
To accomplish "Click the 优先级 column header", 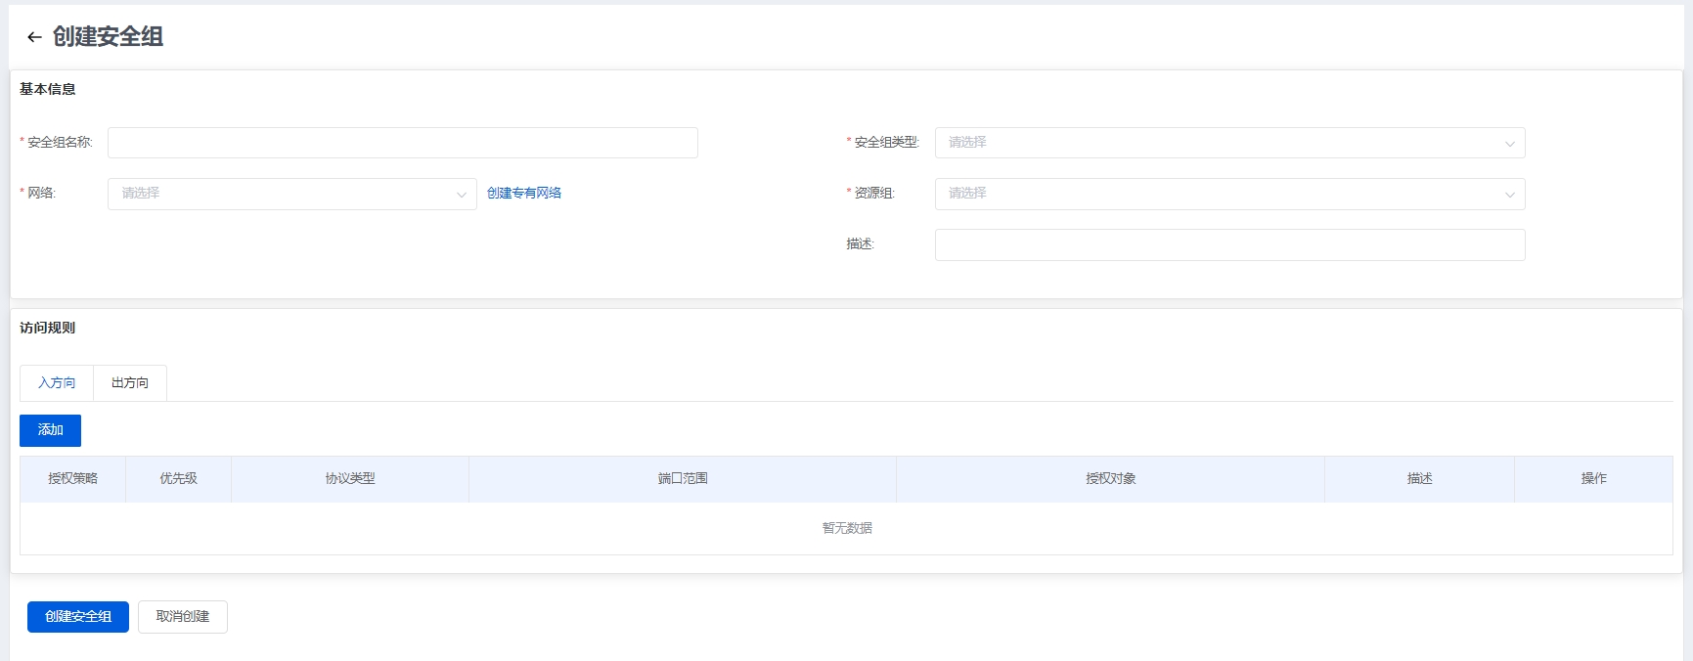I will (x=179, y=479).
